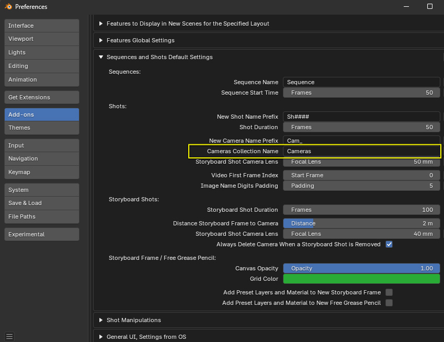Go to Get Extensions section
Screen dimensions: 444x342
tap(42, 97)
